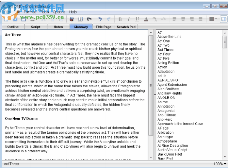The image size is (228, 168).
Task: Center align text
Action: [183, 19]
